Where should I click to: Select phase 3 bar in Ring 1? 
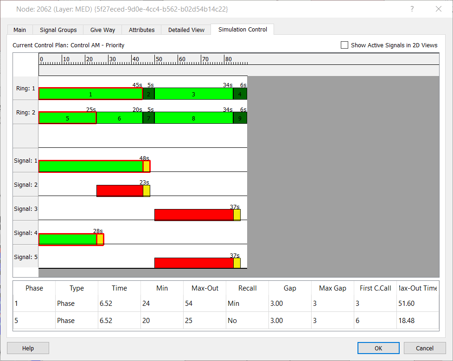coord(194,94)
